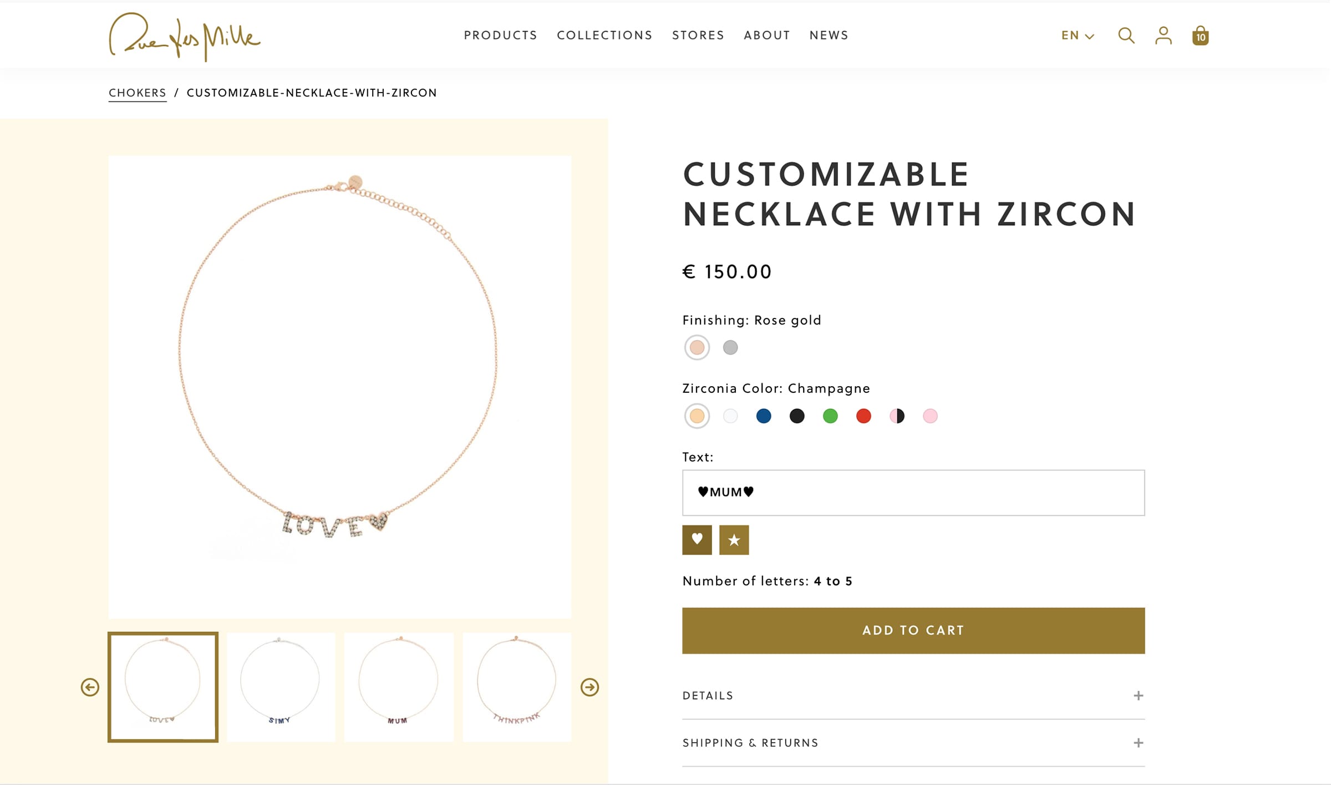Image resolution: width=1331 pixels, height=785 pixels.
Task: Select the Rose gold finishing option
Action: tap(697, 347)
